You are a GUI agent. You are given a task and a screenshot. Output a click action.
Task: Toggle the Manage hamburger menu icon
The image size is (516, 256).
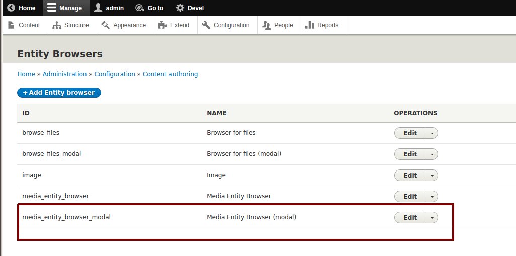pos(52,8)
